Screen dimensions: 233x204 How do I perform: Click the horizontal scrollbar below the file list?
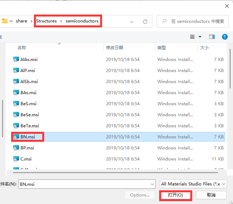click(115, 173)
